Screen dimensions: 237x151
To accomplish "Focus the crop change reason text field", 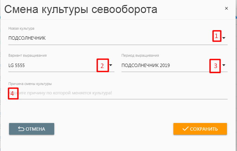I will pyautogui.click(x=118, y=93).
